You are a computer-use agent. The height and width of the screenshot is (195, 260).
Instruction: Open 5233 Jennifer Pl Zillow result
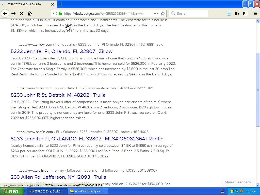61,51
